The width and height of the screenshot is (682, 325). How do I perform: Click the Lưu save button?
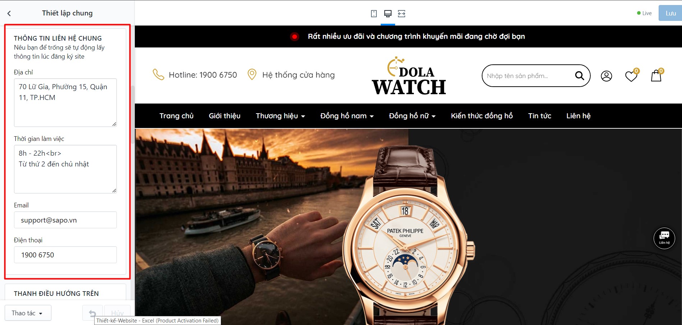(670, 13)
